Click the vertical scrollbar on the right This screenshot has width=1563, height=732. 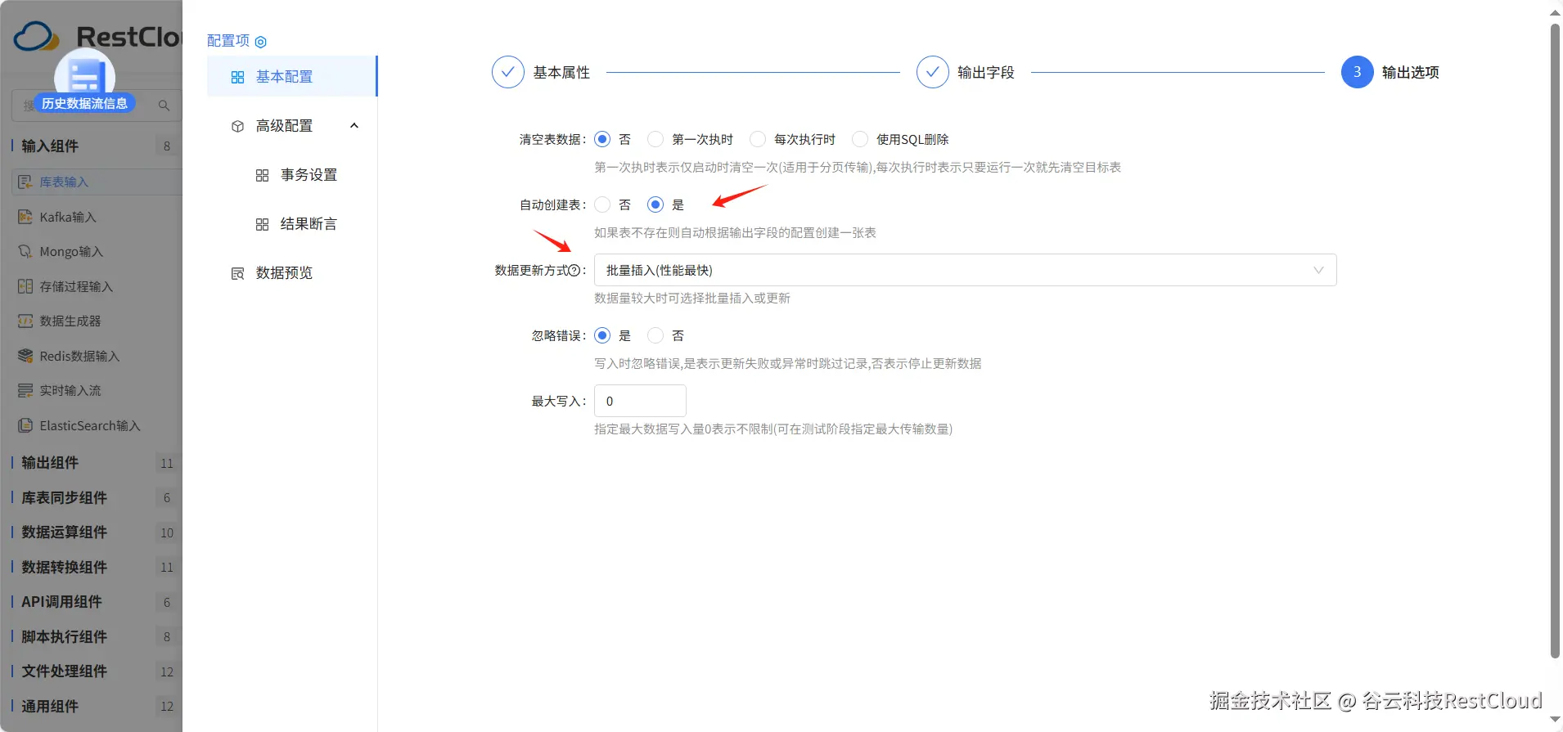[1555, 339]
